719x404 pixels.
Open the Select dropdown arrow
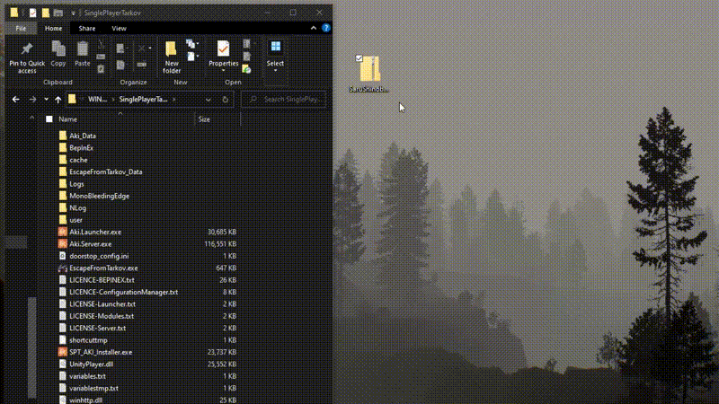point(276,71)
